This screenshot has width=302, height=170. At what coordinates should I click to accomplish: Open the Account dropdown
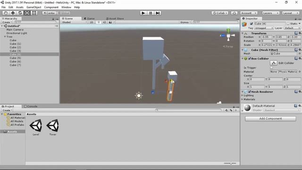[249, 13]
